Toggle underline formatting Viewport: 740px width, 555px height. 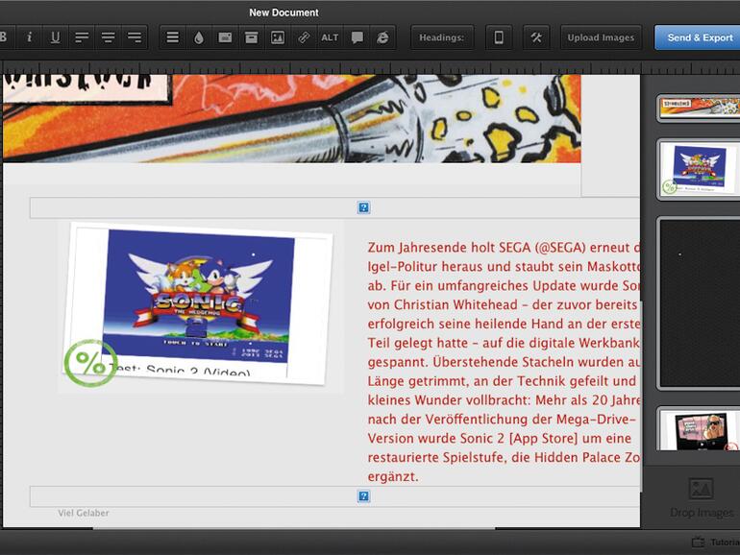click(55, 37)
